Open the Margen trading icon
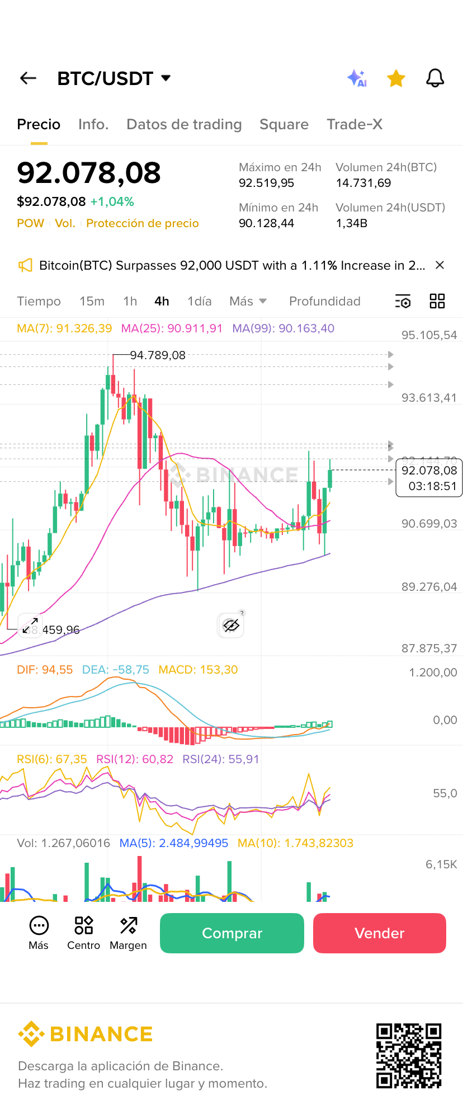 tap(128, 933)
